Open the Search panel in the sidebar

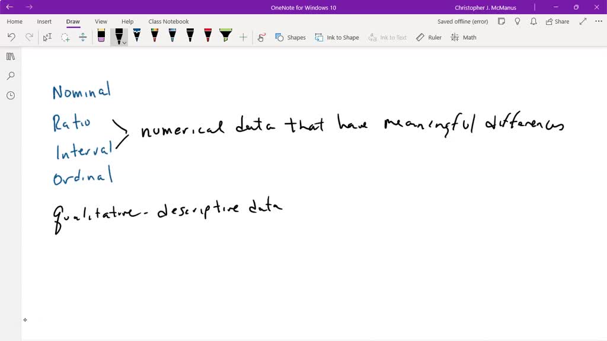point(10,76)
